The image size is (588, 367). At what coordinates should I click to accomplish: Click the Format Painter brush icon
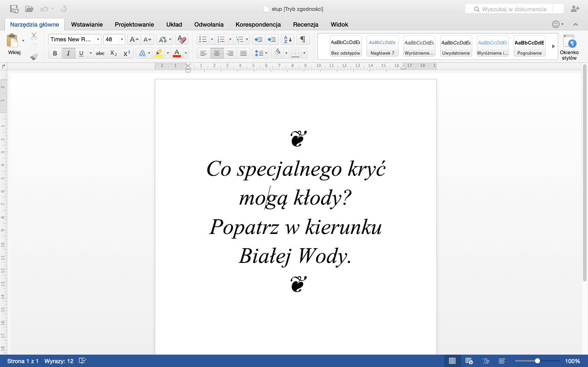[34, 57]
